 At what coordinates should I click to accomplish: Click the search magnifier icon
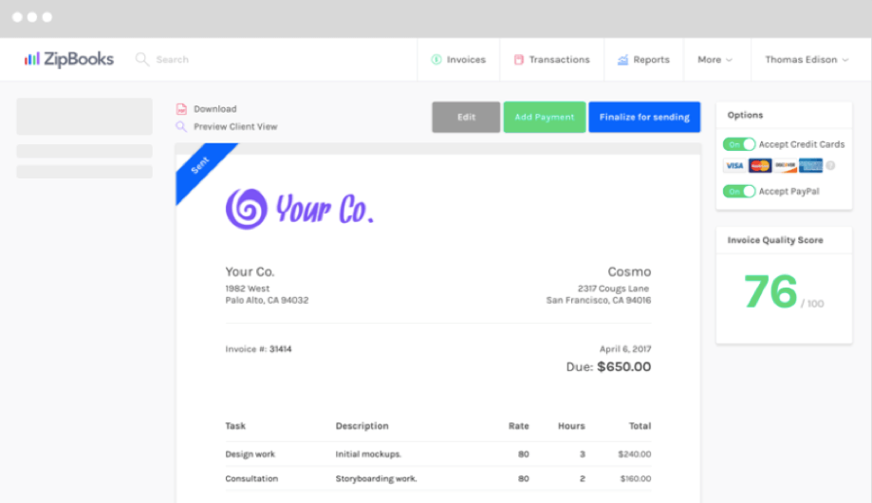142,59
